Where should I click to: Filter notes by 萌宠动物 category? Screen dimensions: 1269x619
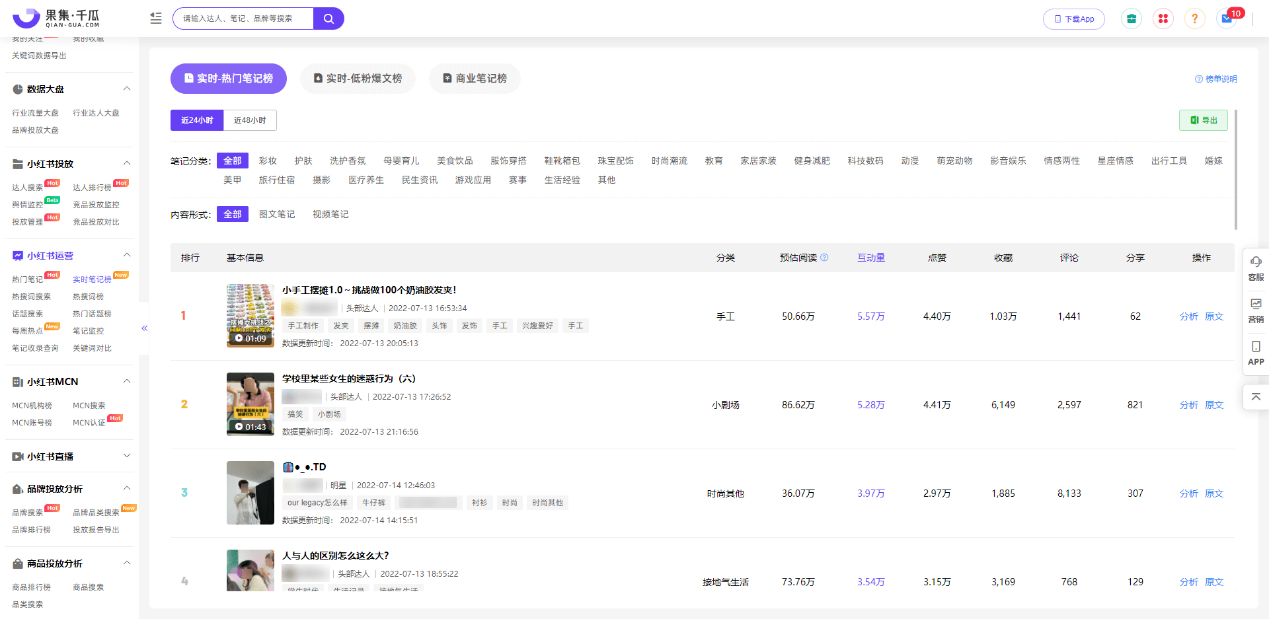(x=954, y=161)
